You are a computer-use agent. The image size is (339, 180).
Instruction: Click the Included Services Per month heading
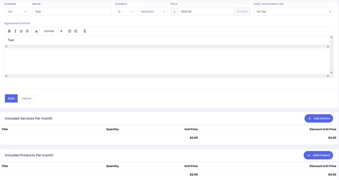coord(29,118)
